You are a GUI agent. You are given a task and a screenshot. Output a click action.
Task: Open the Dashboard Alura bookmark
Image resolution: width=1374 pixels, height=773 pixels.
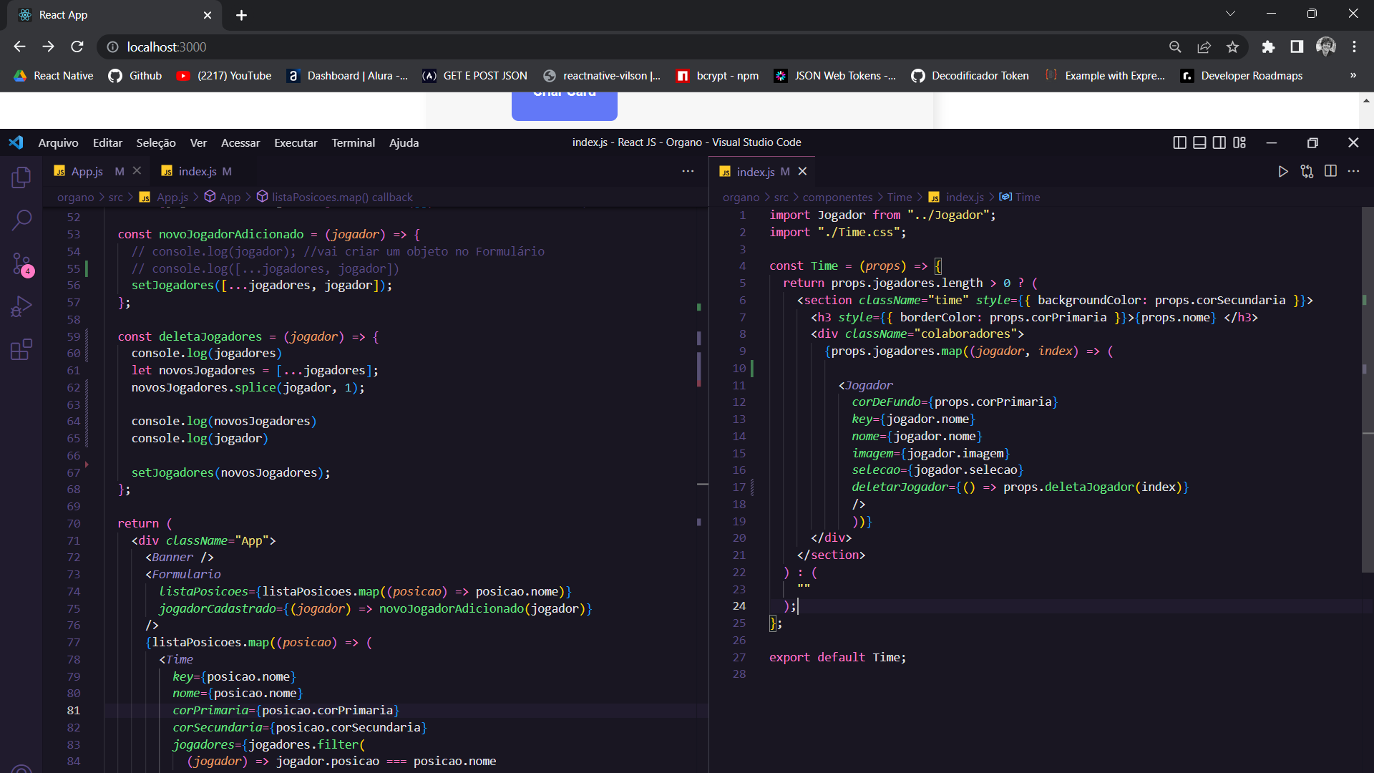point(347,76)
